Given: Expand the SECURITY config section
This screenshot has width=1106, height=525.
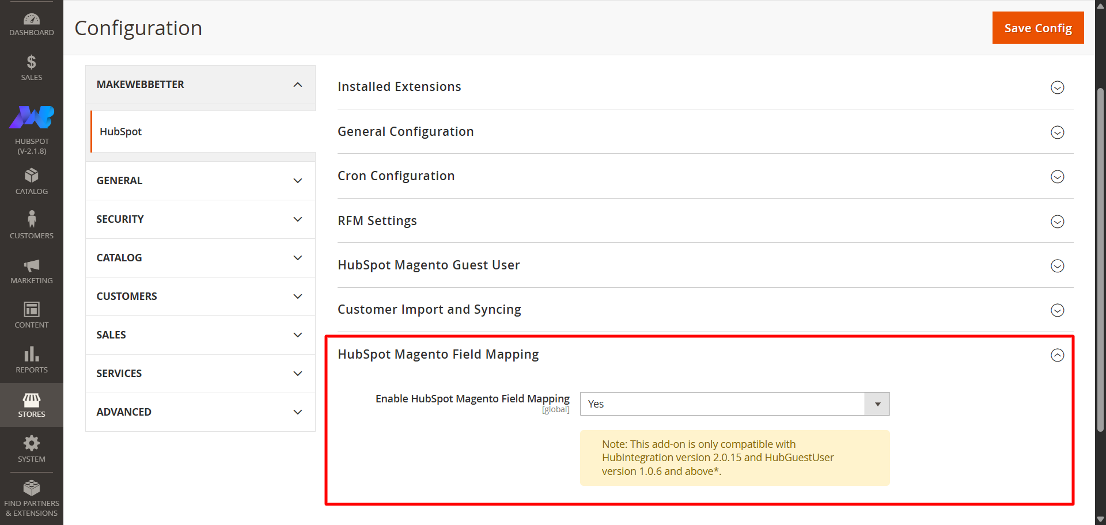Looking at the screenshot, I should click(200, 219).
